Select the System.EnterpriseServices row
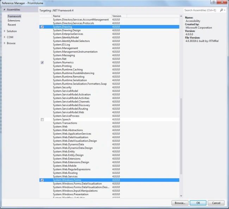 (x=109, y=34)
